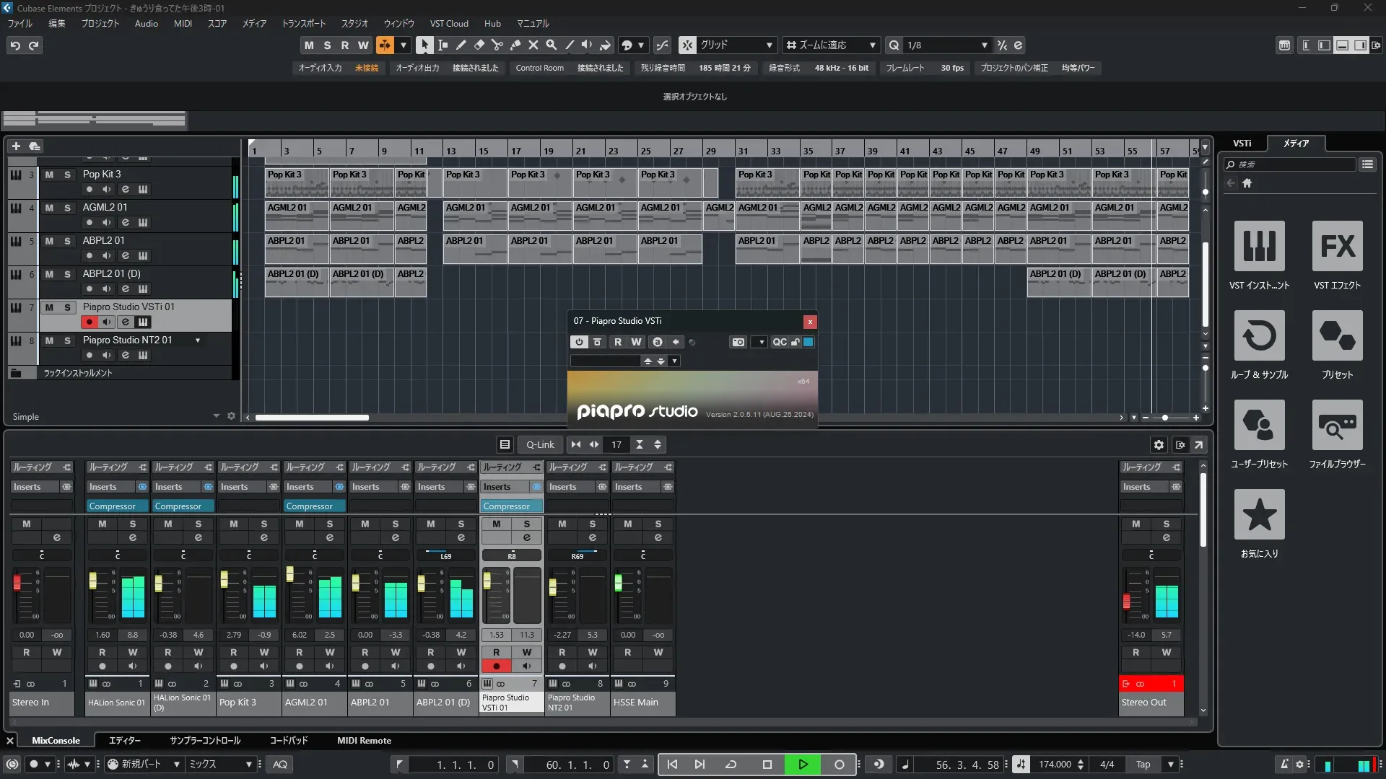The image size is (1386, 779).
Task: Expand Piapro Studio NT2 01 track dropdown arrow
Action: click(x=198, y=340)
